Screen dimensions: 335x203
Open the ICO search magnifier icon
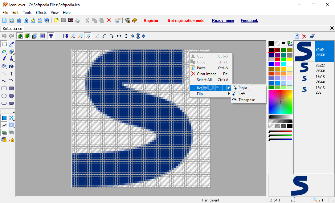pos(47,21)
